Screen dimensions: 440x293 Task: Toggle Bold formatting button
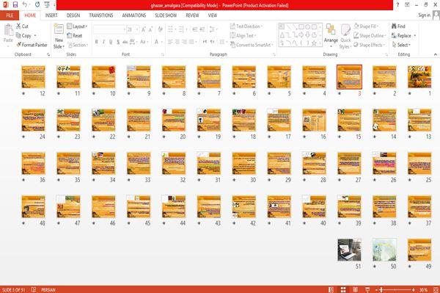click(97, 42)
